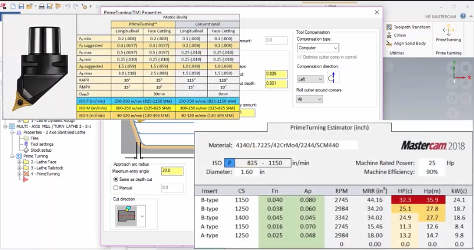
Task: Click the Open folder icon
Action: coord(29,6)
